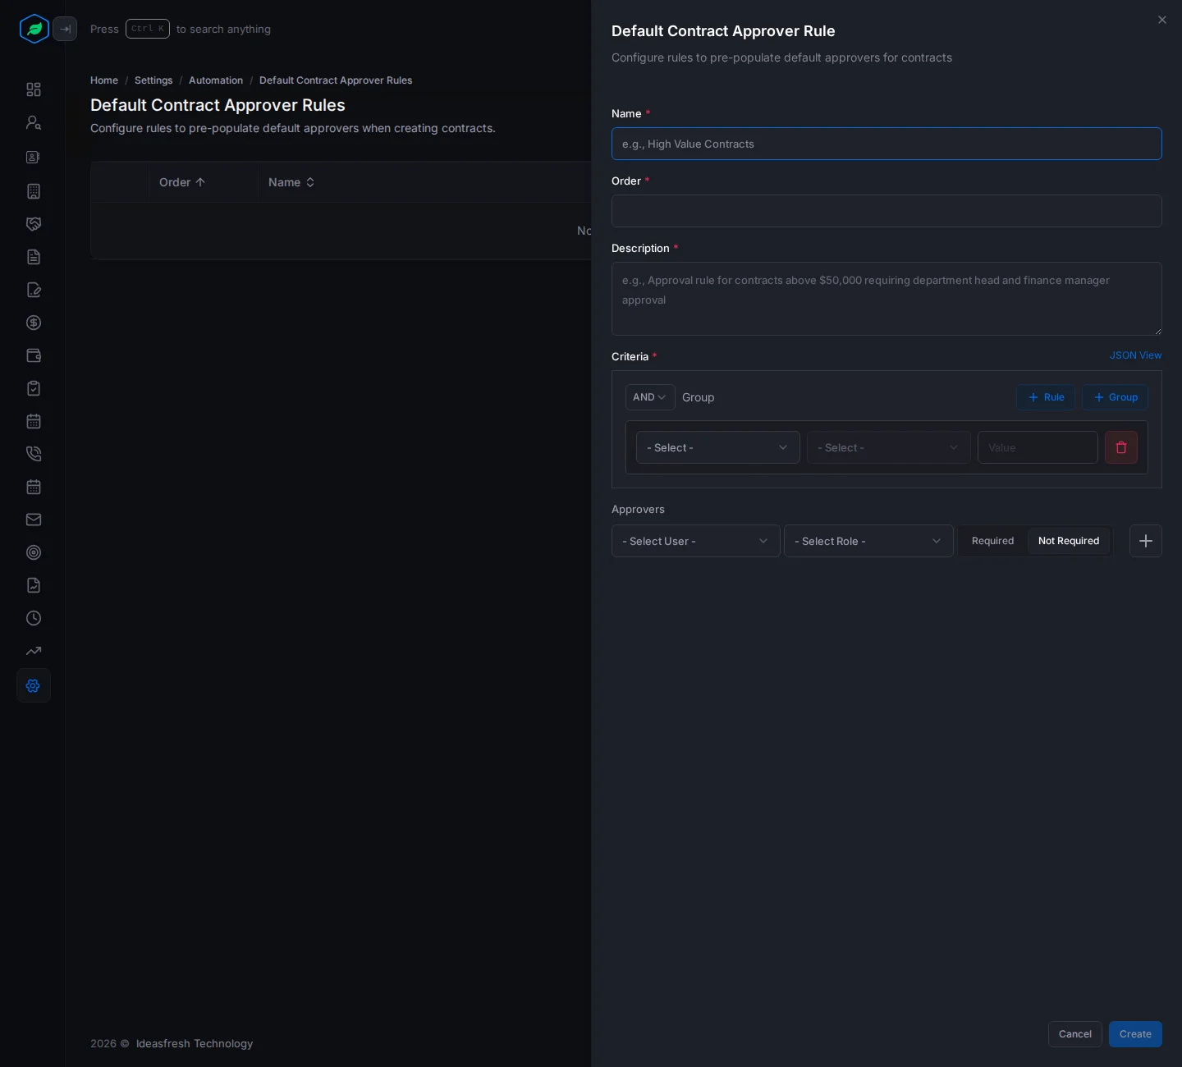Set approver to Not Required
This screenshot has height=1067, width=1182.
1069,541
